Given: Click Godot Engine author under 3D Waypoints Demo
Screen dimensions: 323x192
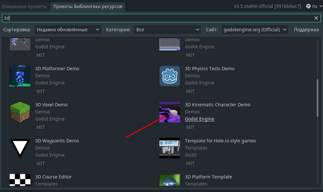Looking at the screenshot, I should click(x=50, y=155).
